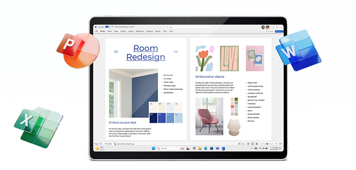Click the 'Blue paint' bullet item
356x170 pixels.
168,75
